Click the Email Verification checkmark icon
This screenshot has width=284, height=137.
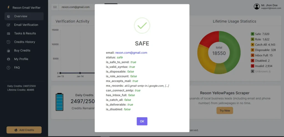coord(9,25)
